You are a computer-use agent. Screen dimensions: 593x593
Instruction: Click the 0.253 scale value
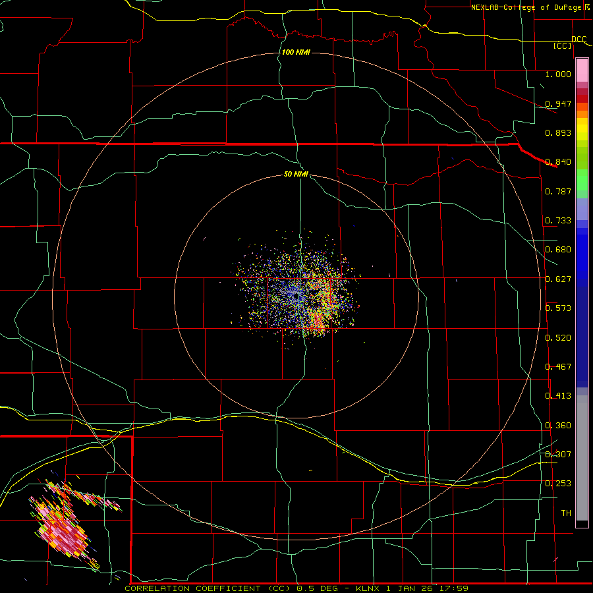(x=558, y=484)
